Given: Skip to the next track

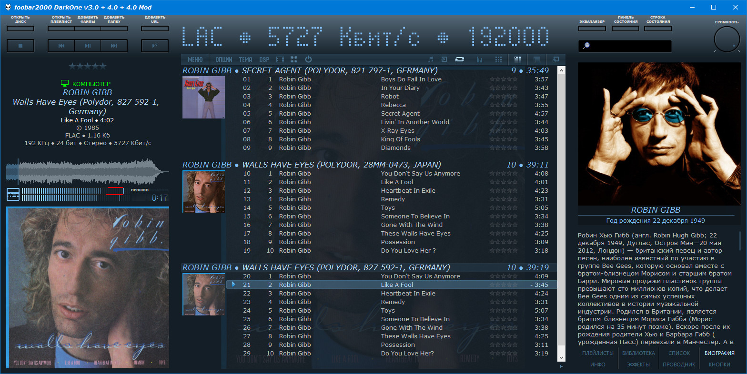Looking at the screenshot, I should click(x=114, y=46).
